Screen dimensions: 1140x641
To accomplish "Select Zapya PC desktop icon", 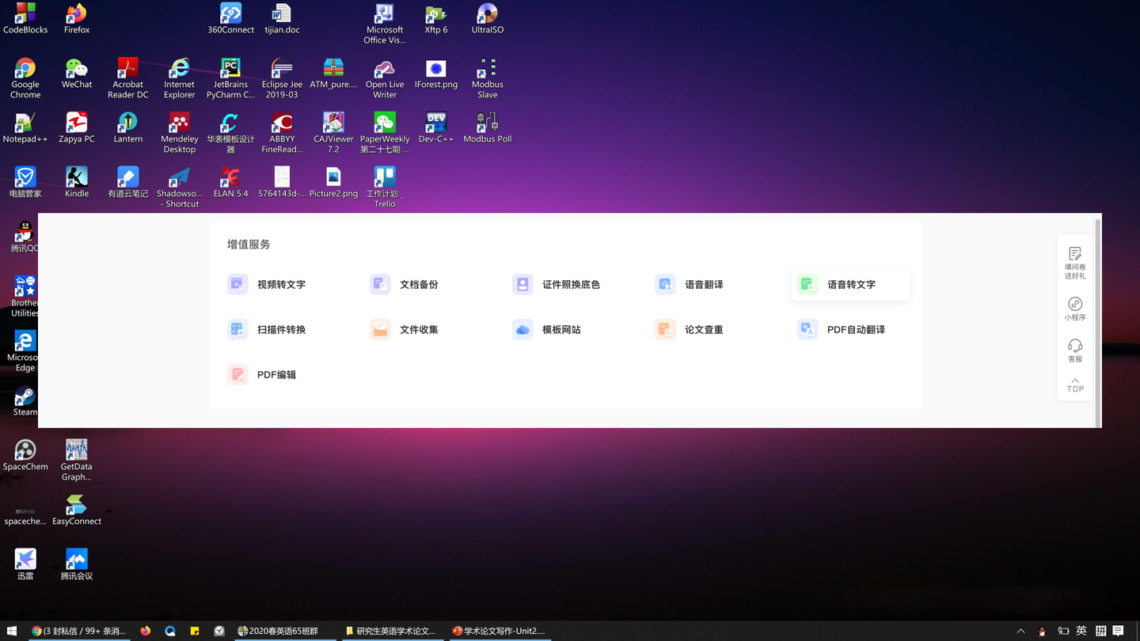I will [x=77, y=128].
